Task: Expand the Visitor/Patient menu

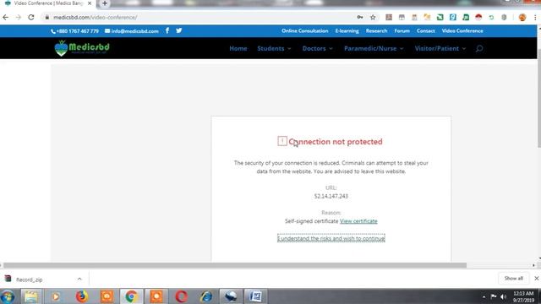Action: 440,49
